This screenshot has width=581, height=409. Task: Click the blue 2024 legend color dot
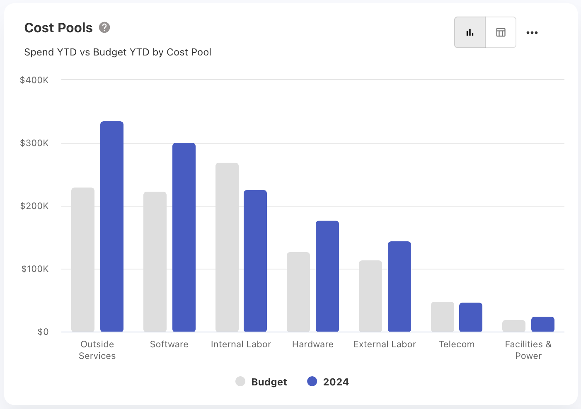click(x=312, y=381)
